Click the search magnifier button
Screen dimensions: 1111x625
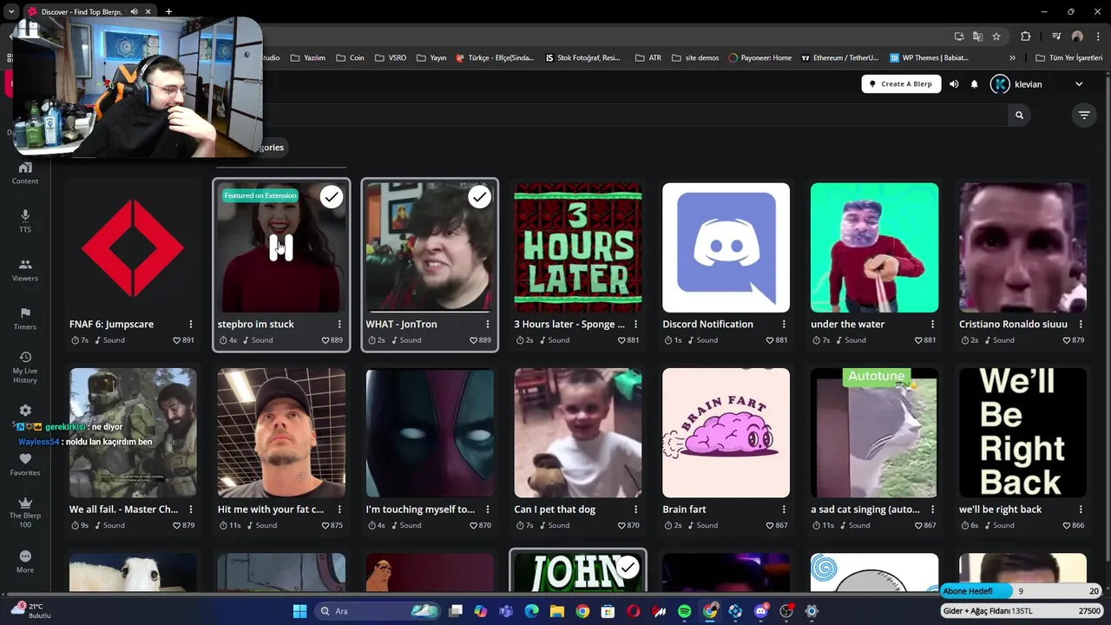[x=1019, y=115]
